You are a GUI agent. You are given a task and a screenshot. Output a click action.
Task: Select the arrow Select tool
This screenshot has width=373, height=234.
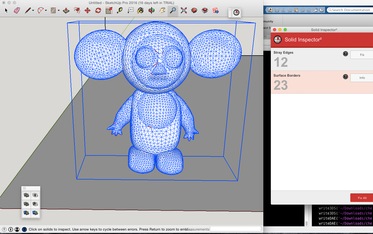point(6,11)
